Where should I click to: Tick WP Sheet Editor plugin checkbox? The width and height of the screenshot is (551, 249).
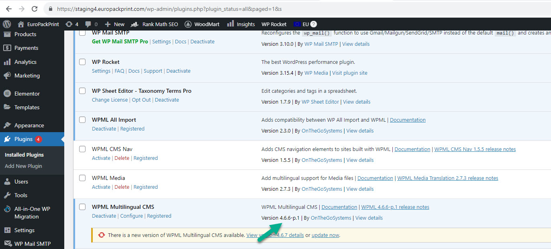[82, 91]
